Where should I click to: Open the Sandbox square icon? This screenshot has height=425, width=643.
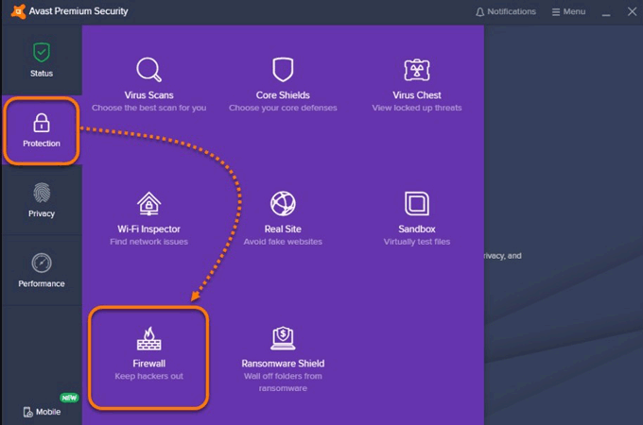point(417,204)
